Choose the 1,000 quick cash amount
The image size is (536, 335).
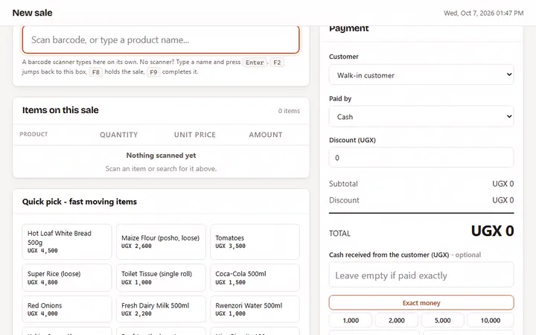pyautogui.click(x=351, y=320)
